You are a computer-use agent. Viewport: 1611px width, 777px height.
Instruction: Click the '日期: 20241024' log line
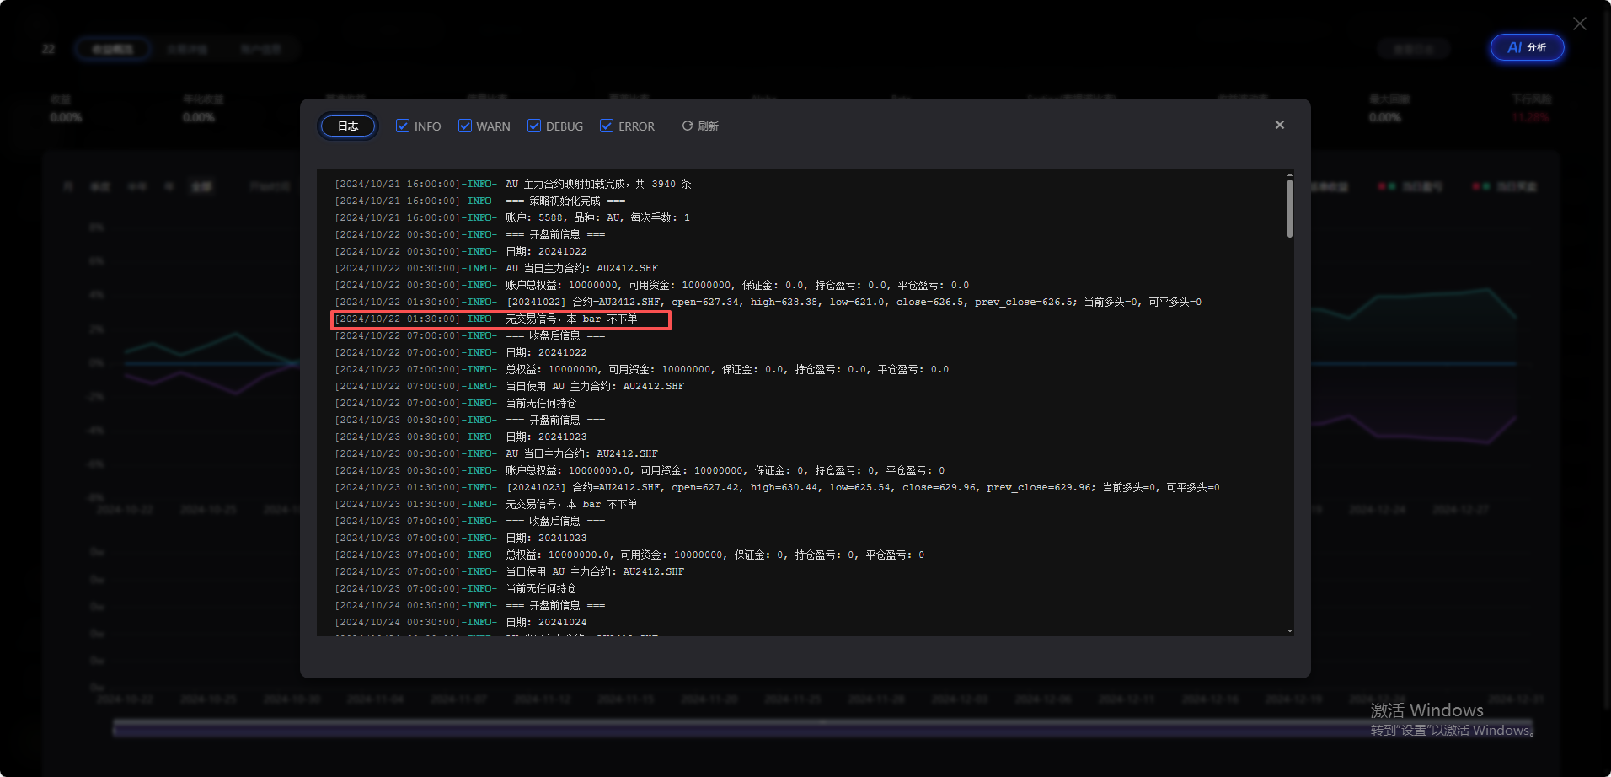pos(461,622)
